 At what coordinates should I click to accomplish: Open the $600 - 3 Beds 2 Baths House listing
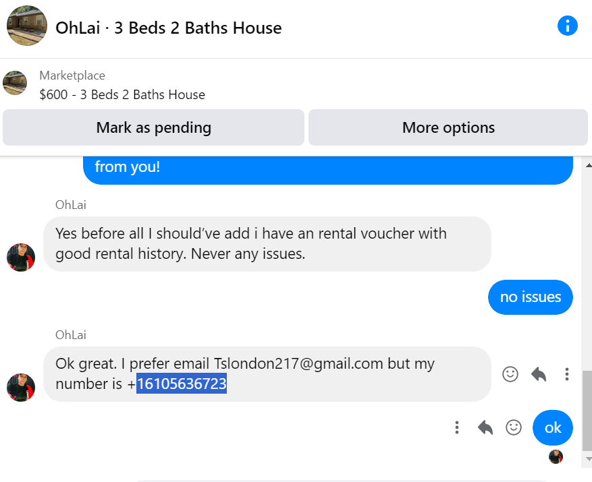click(x=122, y=94)
